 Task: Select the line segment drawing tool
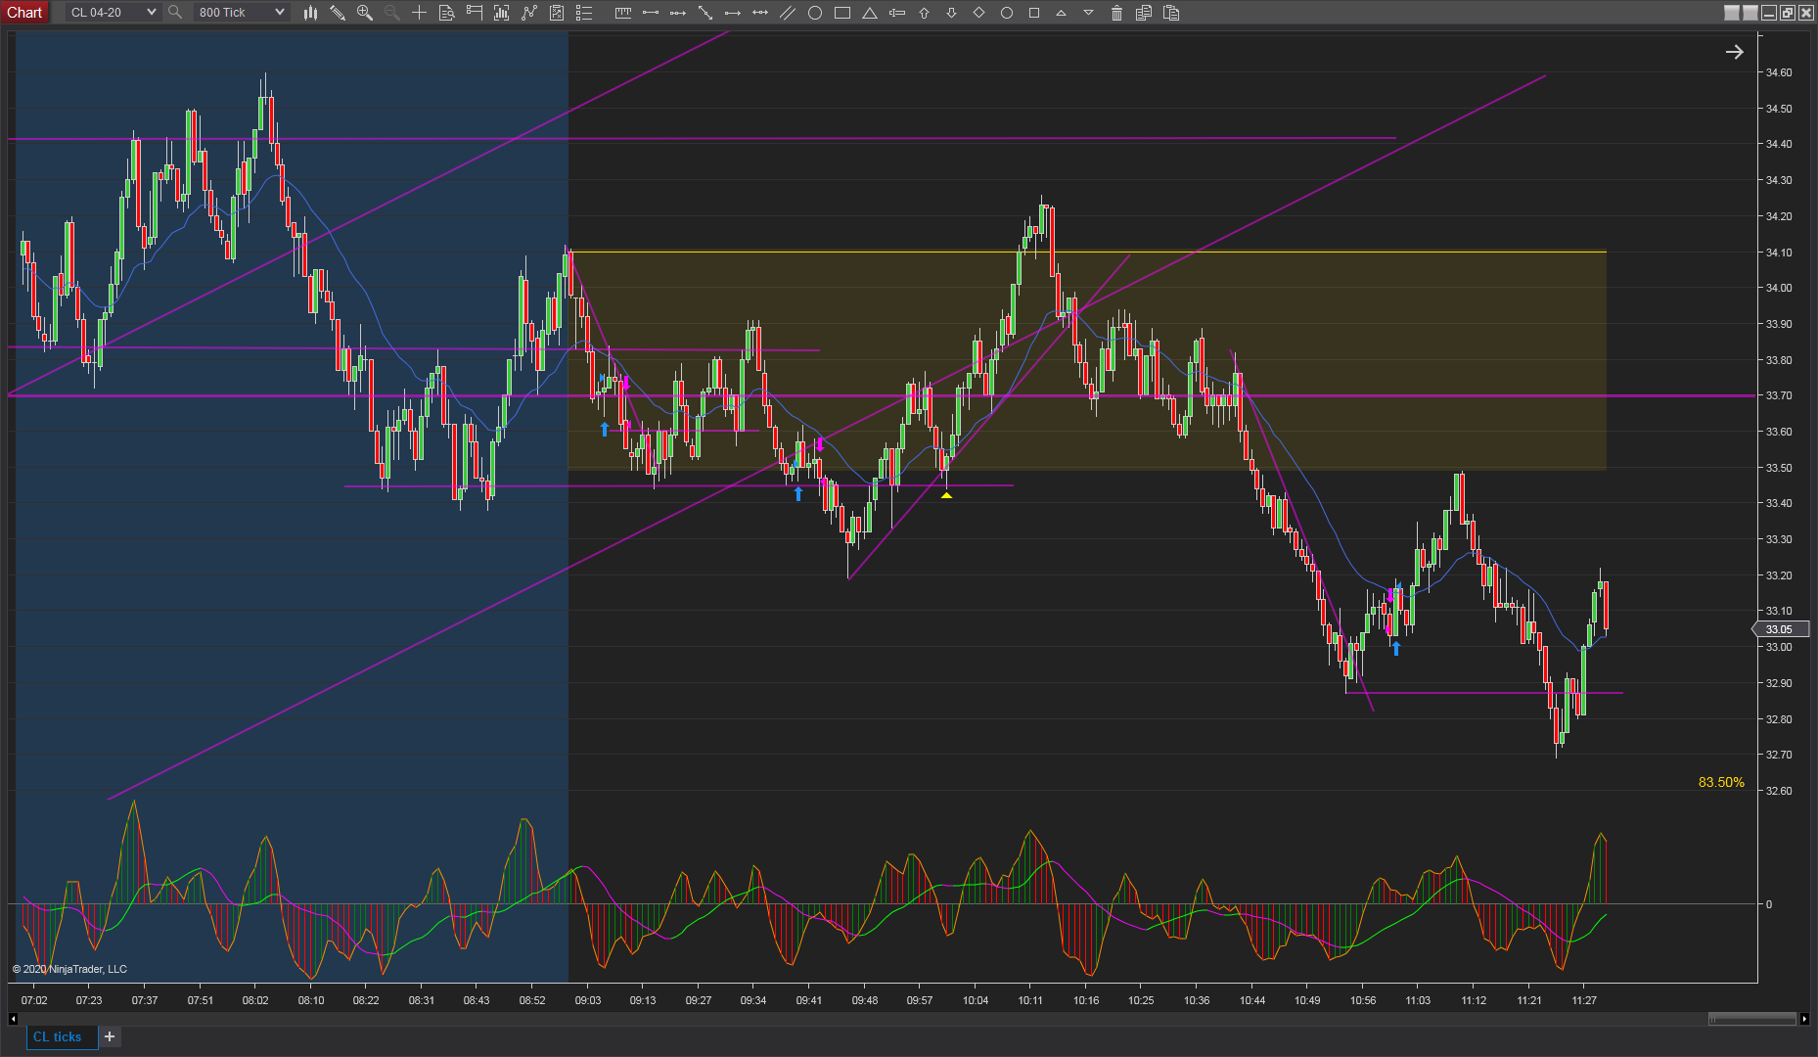point(650,13)
